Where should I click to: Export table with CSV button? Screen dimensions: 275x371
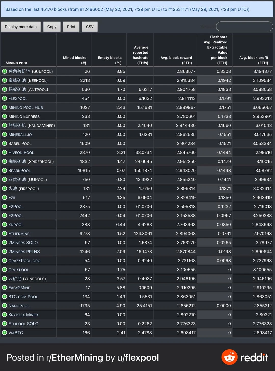pyautogui.click(x=90, y=27)
